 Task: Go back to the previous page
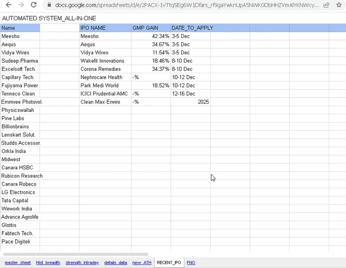8,5
